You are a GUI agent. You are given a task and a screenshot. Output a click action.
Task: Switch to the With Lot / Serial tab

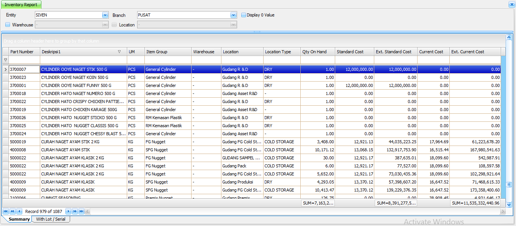[x=51, y=219]
